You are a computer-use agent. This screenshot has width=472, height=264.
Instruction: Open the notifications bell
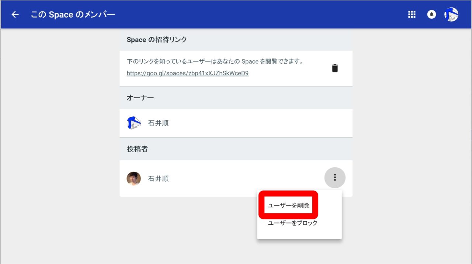point(431,15)
